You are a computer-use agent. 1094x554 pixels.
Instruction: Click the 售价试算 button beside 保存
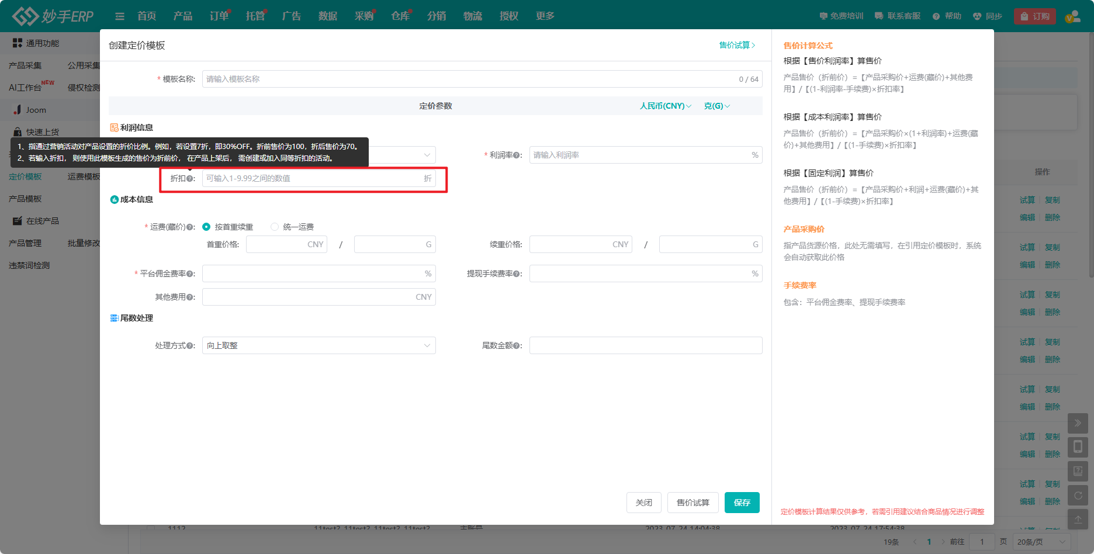(x=693, y=503)
